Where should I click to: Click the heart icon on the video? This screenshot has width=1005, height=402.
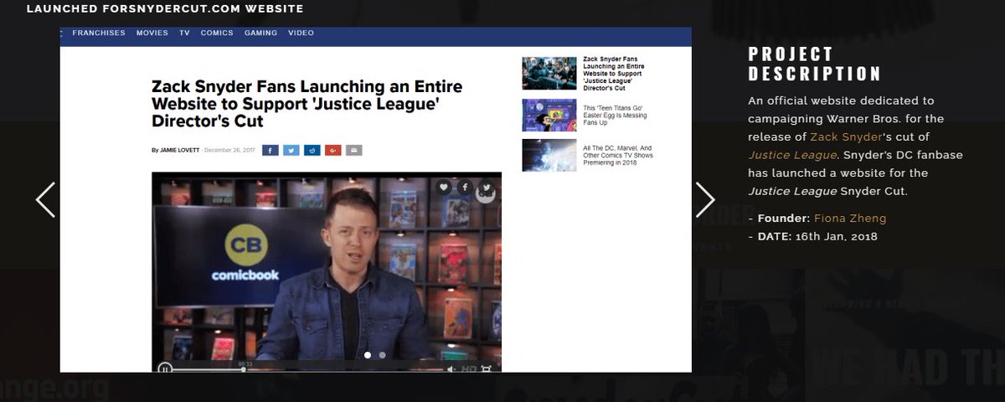click(x=444, y=188)
